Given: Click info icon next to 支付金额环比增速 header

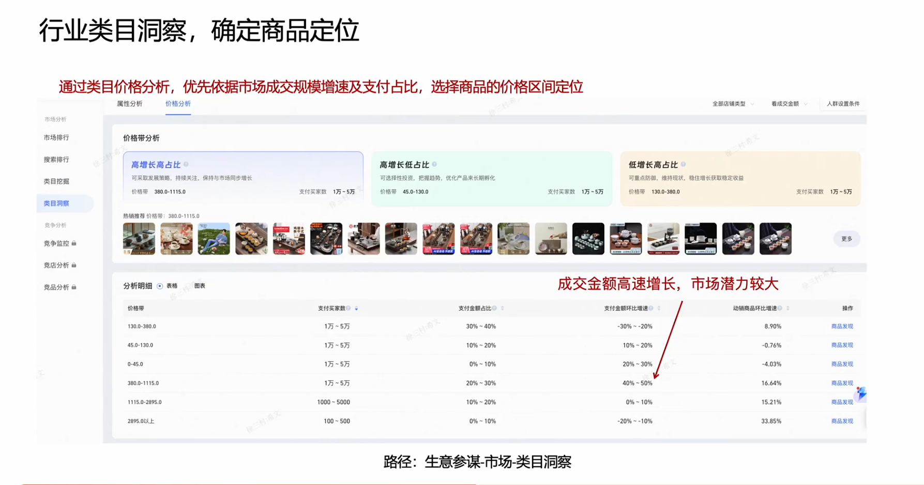Looking at the screenshot, I should pyautogui.click(x=651, y=308).
